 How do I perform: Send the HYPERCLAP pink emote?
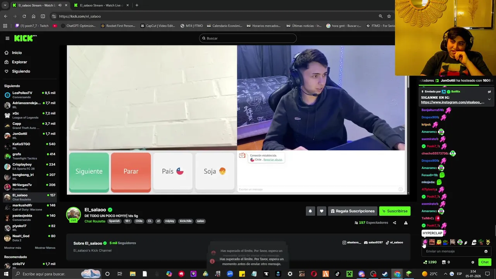[x=425, y=243]
